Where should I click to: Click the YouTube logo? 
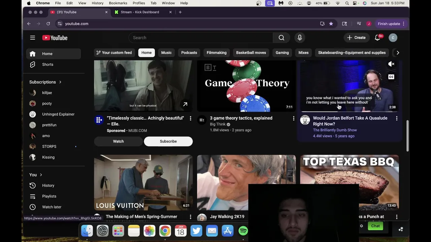tap(55, 38)
